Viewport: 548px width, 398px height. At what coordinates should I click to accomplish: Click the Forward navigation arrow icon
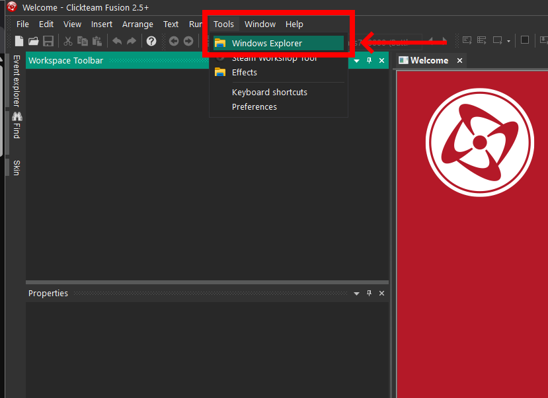pos(188,41)
